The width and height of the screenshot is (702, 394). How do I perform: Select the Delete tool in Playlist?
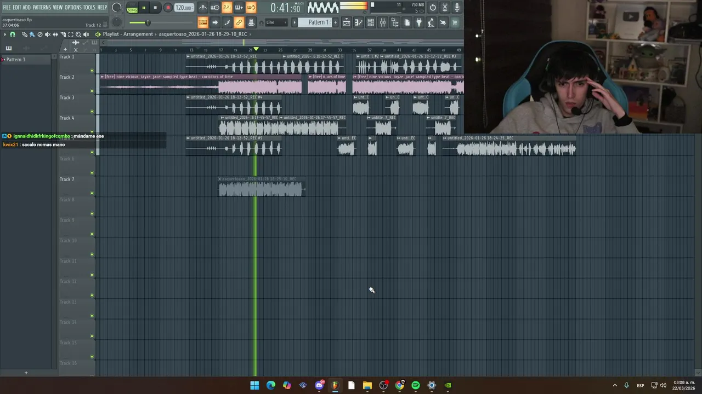tap(40, 34)
